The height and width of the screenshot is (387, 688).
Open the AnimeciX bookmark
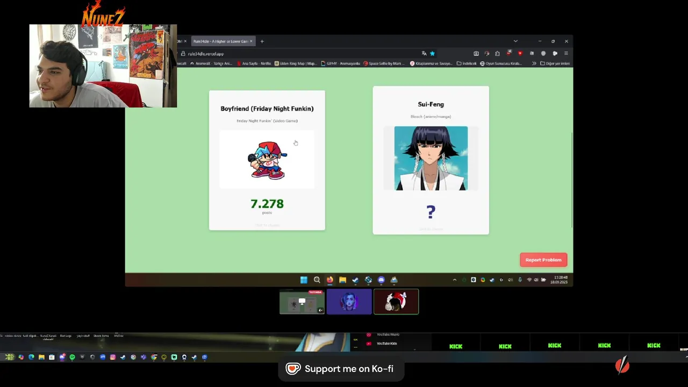[x=211, y=63]
